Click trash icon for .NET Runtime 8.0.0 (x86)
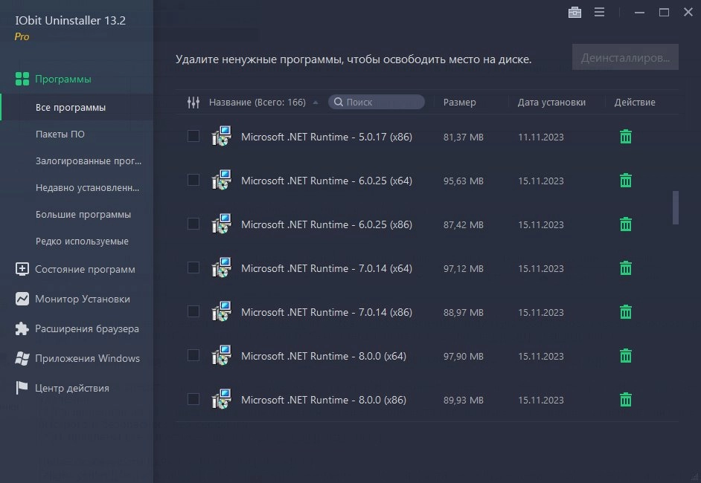This screenshot has height=483, width=701. pyautogui.click(x=626, y=400)
